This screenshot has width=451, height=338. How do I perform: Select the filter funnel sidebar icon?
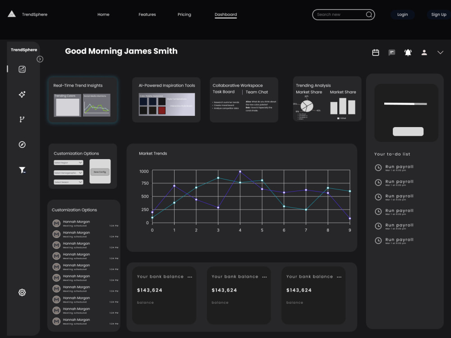point(22,170)
